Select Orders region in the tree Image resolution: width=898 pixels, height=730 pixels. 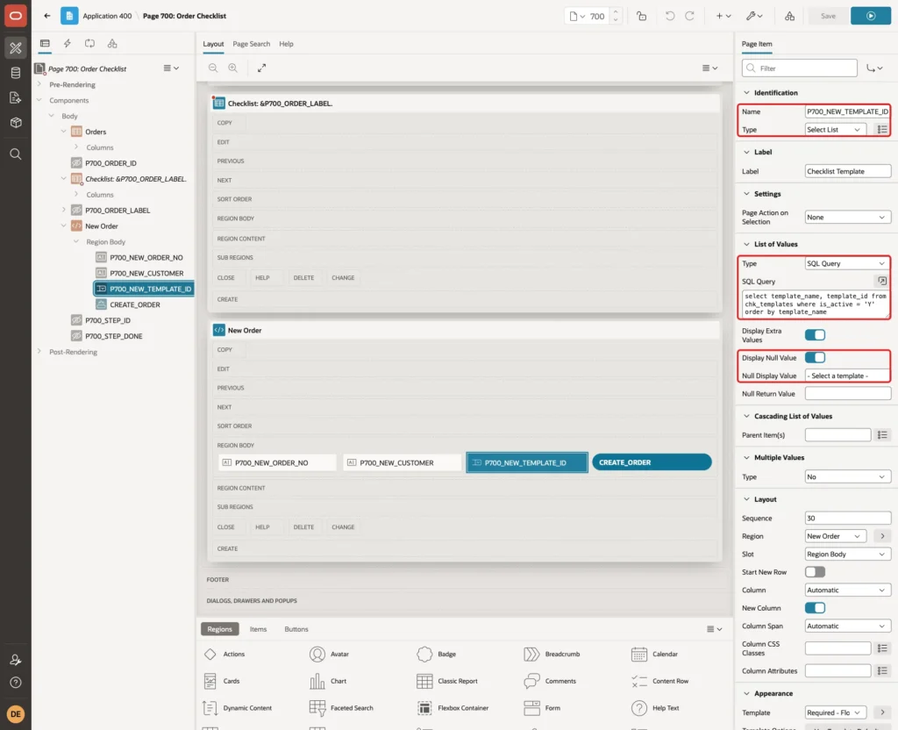pyautogui.click(x=89, y=132)
